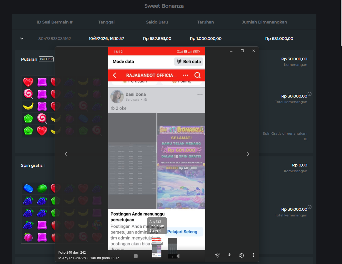Open post options dots for Dani Dona
Viewport: 342px width, 264px height.
tap(200, 95)
